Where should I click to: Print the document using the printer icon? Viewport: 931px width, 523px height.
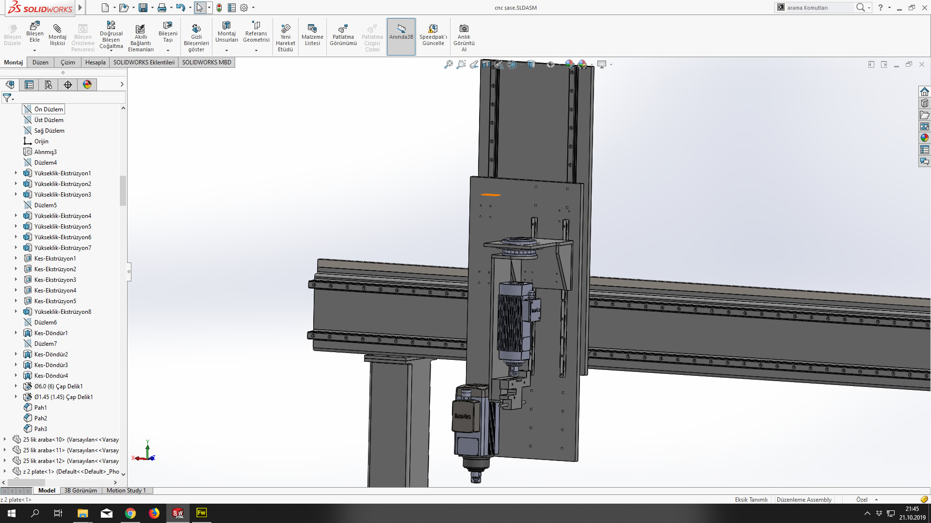pyautogui.click(x=162, y=8)
